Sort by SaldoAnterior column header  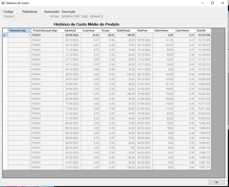click(x=163, y=31)
